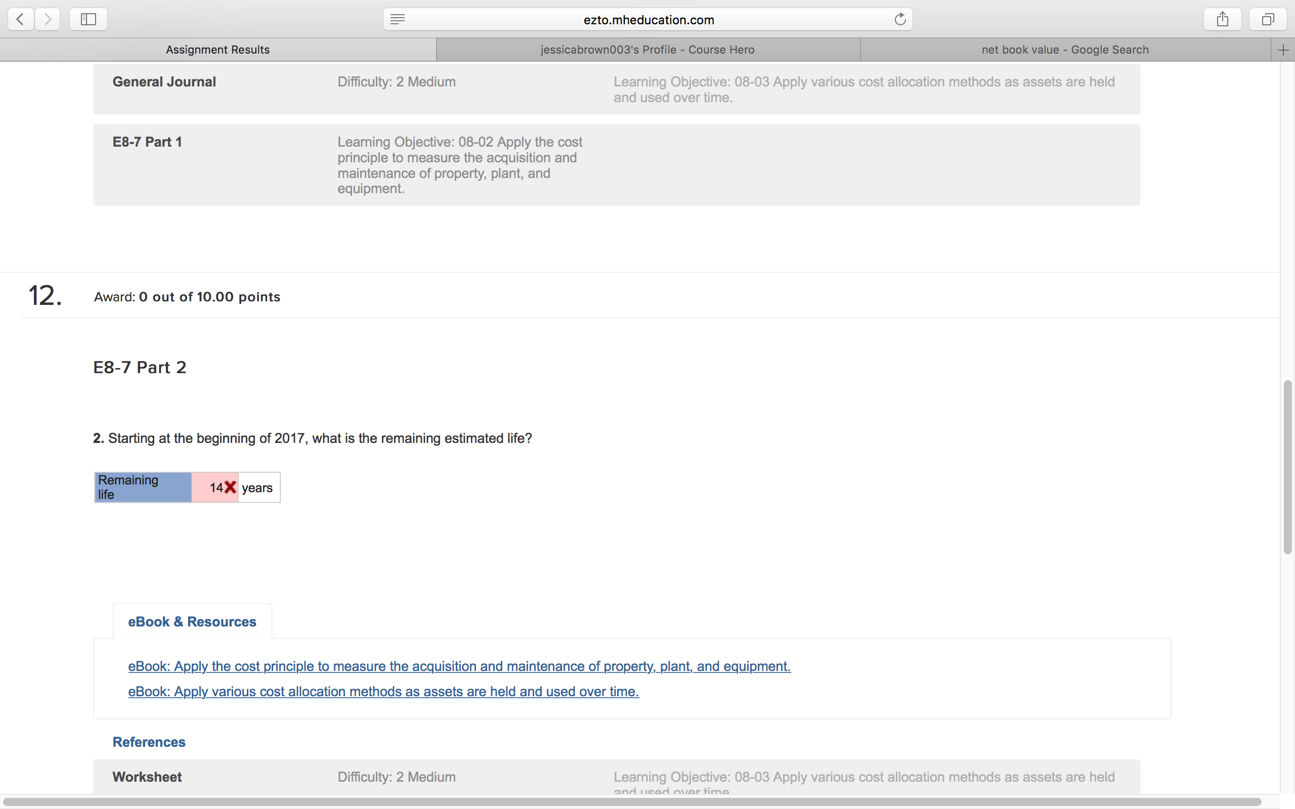1295x809 pixels.
Task: Click the horizontal scrollbar at bottom
Action: [631, 802]
